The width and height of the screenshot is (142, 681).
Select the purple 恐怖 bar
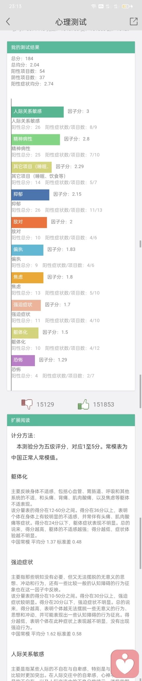pos(23,360)
